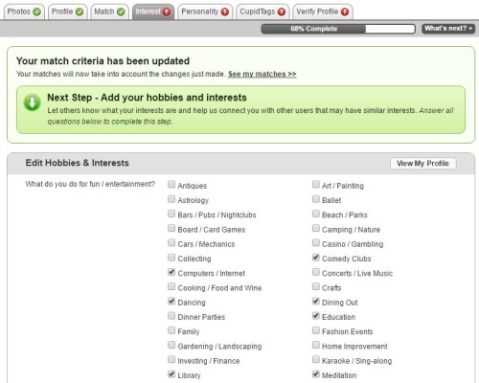Click the red alert icon on CupidTags tab
The height and width of the screenshot is (383, 479).
pos(282,11)
